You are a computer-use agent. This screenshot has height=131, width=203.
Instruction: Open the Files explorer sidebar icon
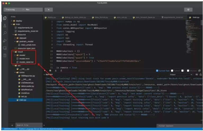click(5, 18)
